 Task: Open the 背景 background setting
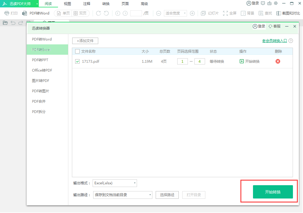[248, 13]
